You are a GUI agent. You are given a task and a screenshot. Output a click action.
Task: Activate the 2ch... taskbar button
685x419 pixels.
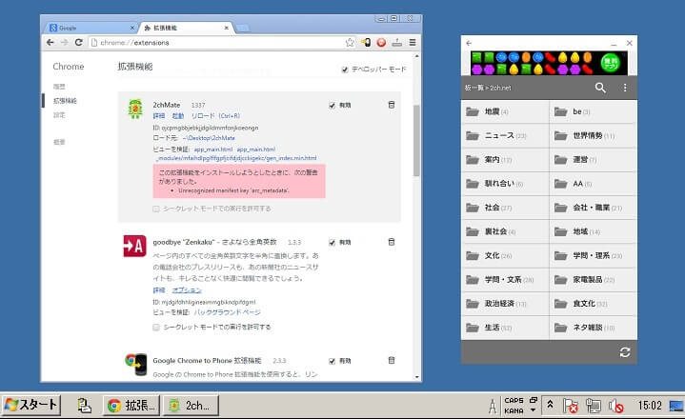click(191, 406)
